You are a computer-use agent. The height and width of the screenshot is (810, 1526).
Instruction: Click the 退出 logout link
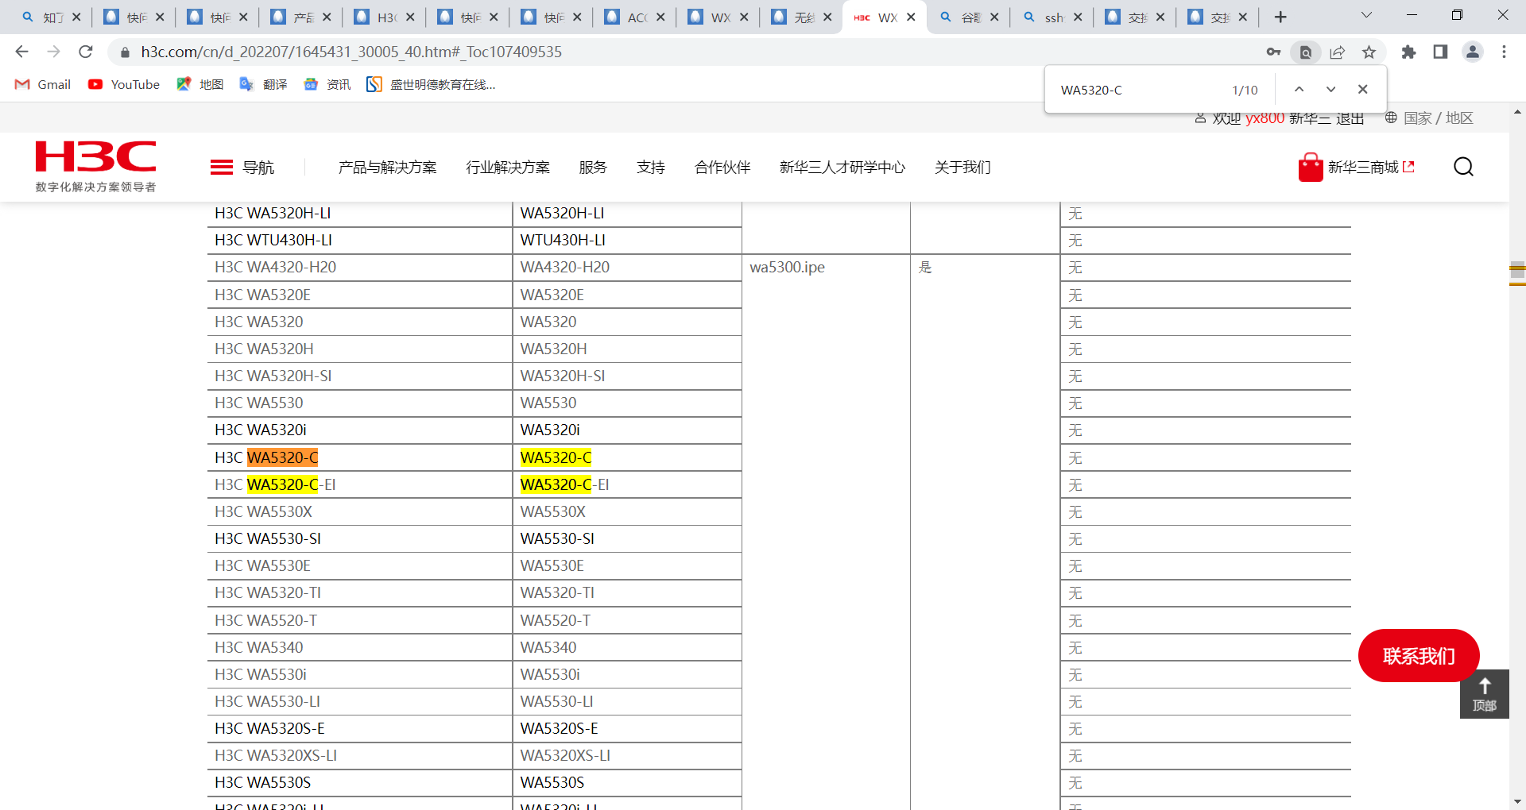click(1350, 118)
